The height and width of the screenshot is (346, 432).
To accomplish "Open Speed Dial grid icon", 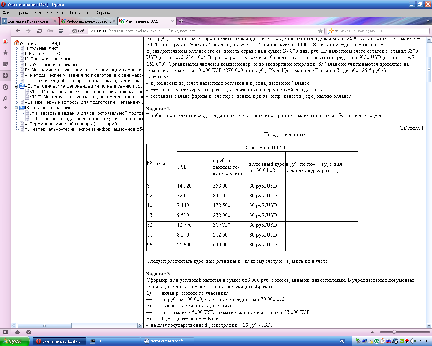I will point(61,31).
